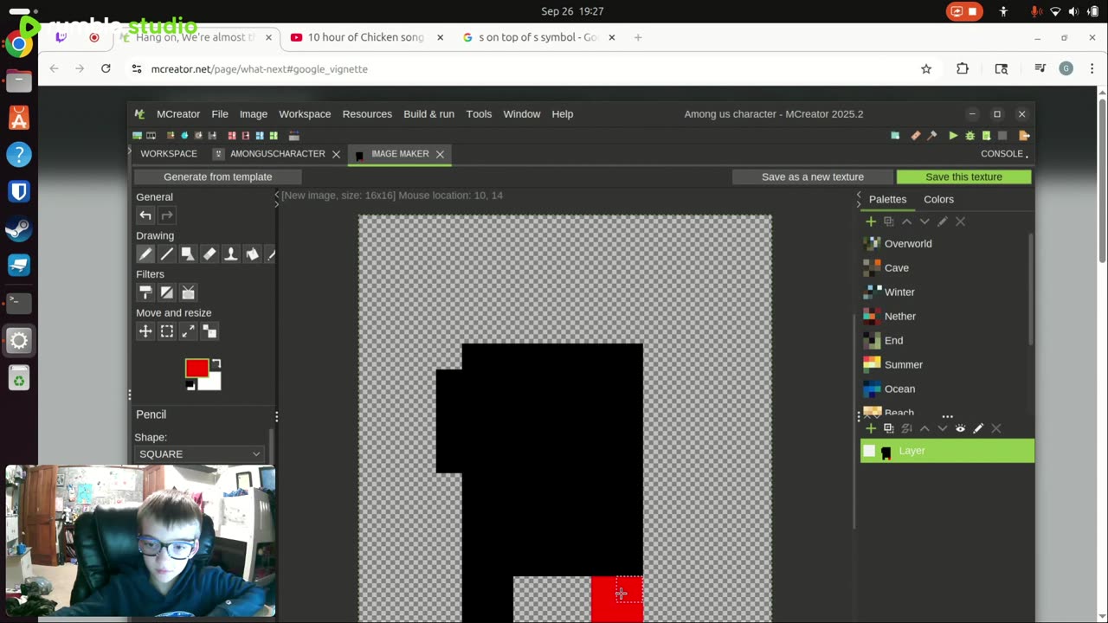Screen dimensions: 1108x623
Task: Reset colors to black and white default
Action: point(190,385)
